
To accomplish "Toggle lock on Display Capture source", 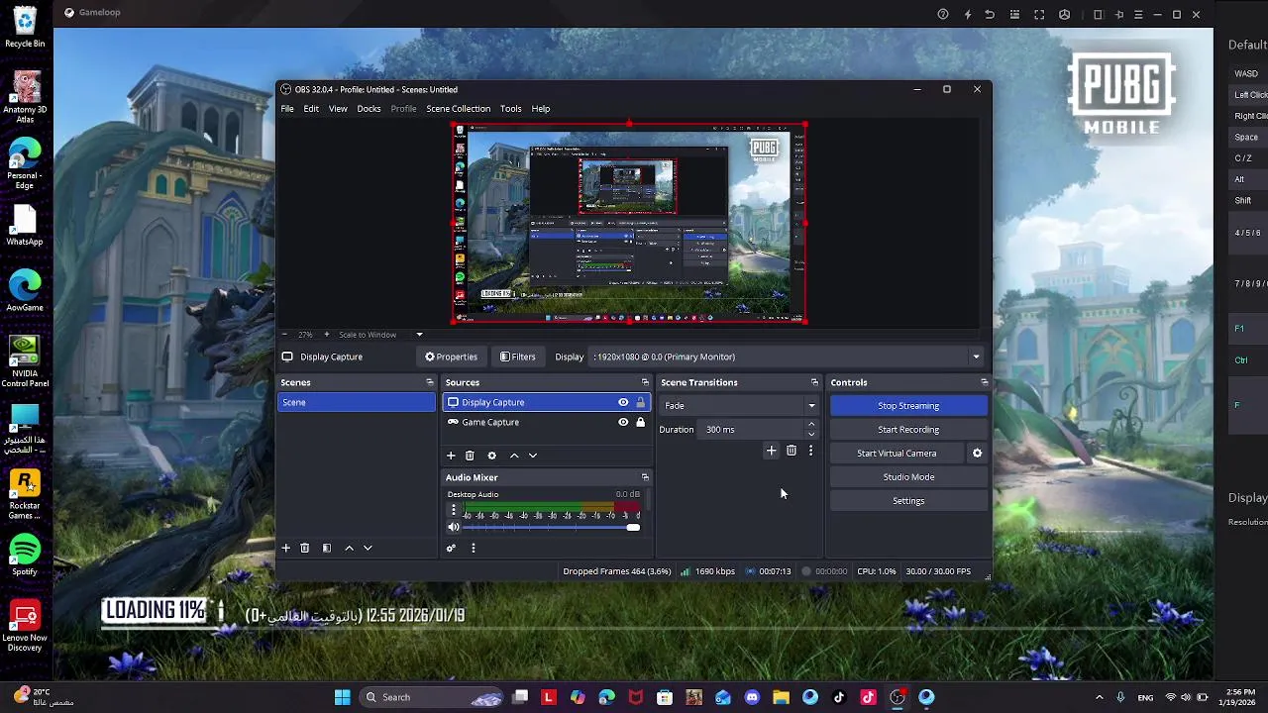I will click(640, 402).
